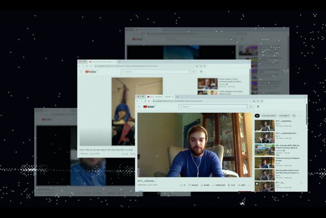Open options menu for the "XV 1" recommendation

pos(301,183)
